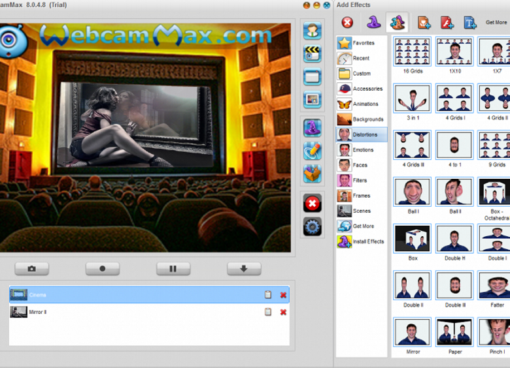Select the screen capture source icon

click(x=313, y=76)
